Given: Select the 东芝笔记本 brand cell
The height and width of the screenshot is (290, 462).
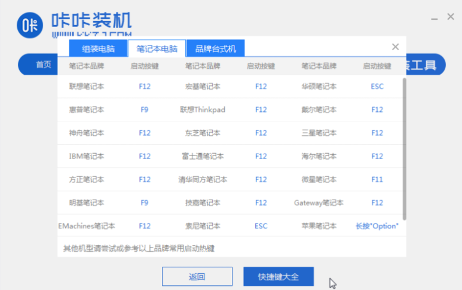Looking at the screenshot, I should coord(203,133).
